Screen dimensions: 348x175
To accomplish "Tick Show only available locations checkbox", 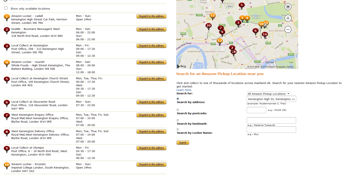I will pyautogui.click(x=6, y=8).
